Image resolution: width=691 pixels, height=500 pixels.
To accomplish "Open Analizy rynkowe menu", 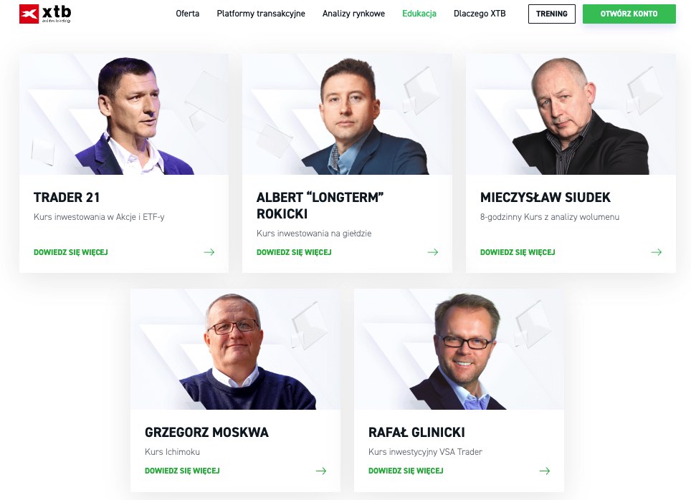I will coord(353,14).
